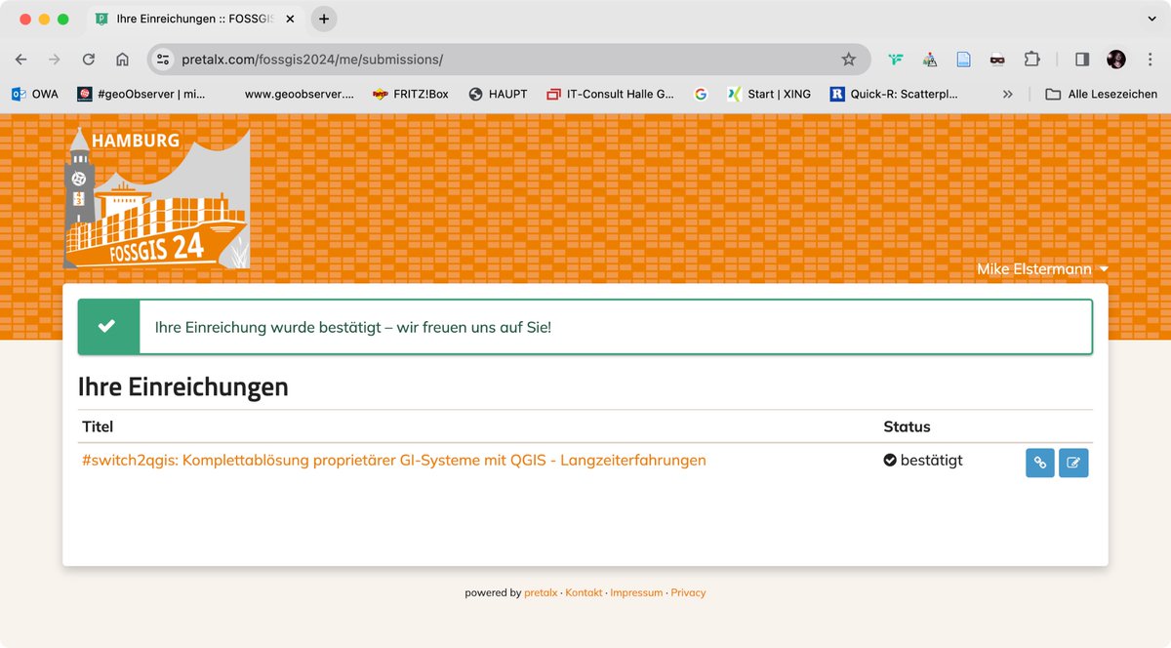This screenshot has width=1171, height=648.
Task: Open the FRITZ!Box bookmark
Action: [x=411, y=95]
